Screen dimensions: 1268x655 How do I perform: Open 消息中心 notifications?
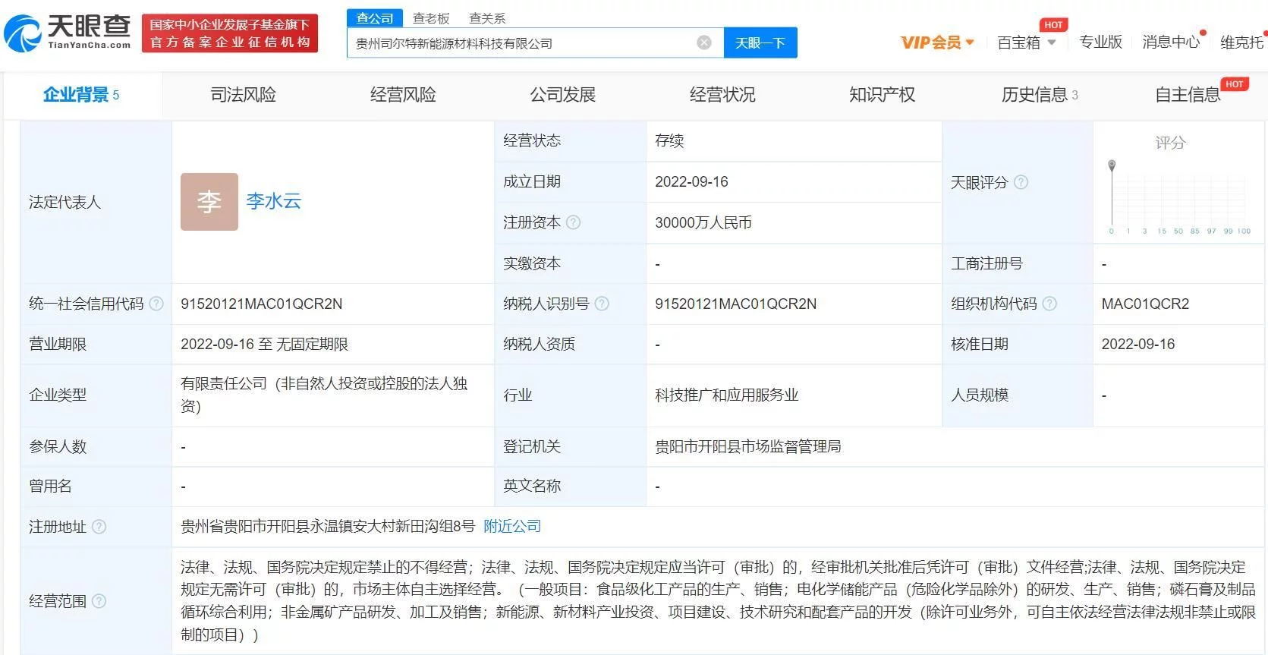(1171, 43)
